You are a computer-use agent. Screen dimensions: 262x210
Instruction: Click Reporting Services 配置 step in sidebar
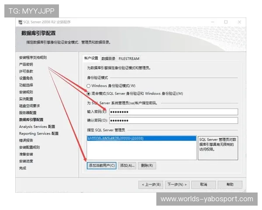pyautogui.click(x=39, y=133)
